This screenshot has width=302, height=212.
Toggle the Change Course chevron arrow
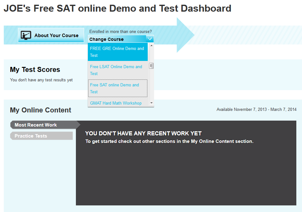150,39
